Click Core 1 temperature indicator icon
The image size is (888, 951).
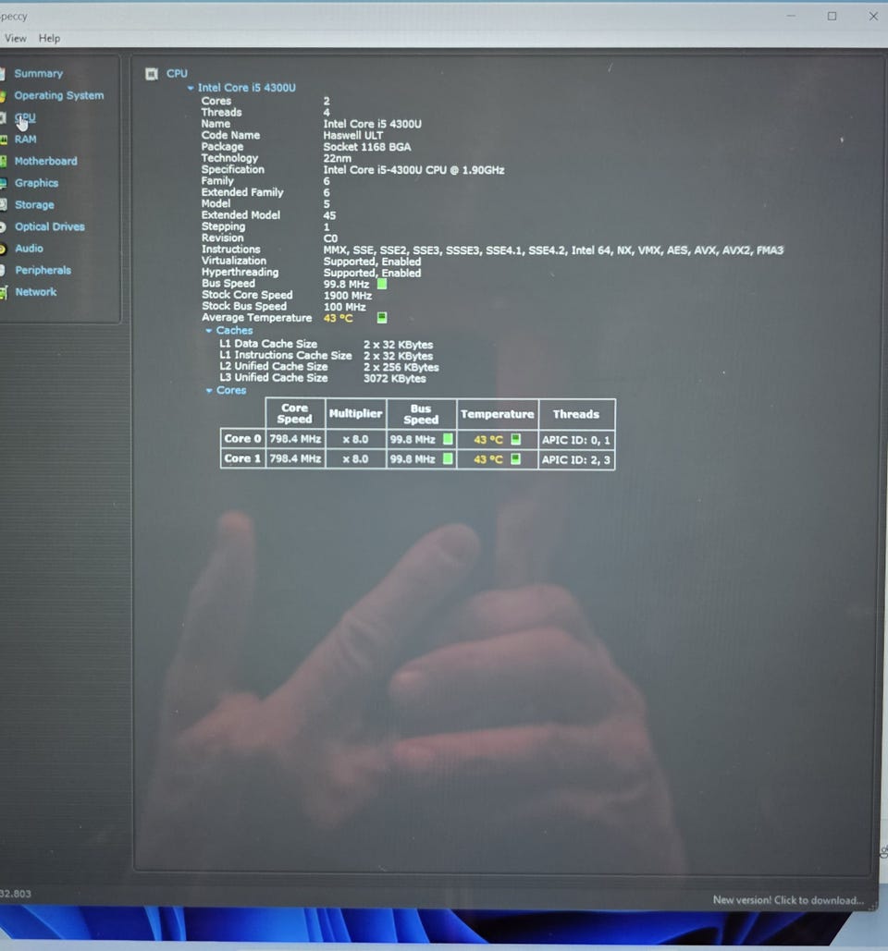click(x=515, y=458)
